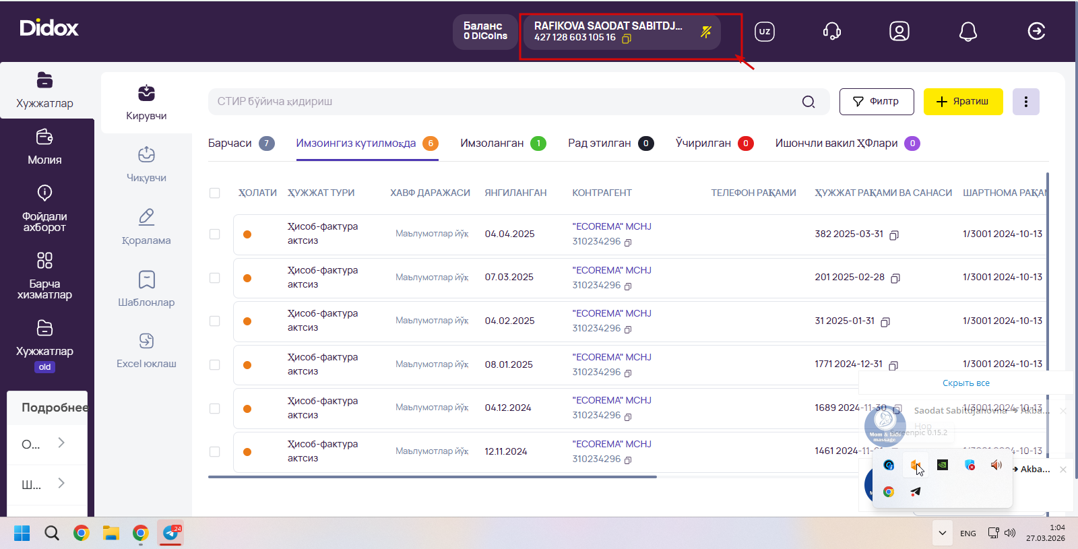Select the Чиқувчи outbox folder
The width and height of the screenshot is (1078, 549).
point(146,164)
